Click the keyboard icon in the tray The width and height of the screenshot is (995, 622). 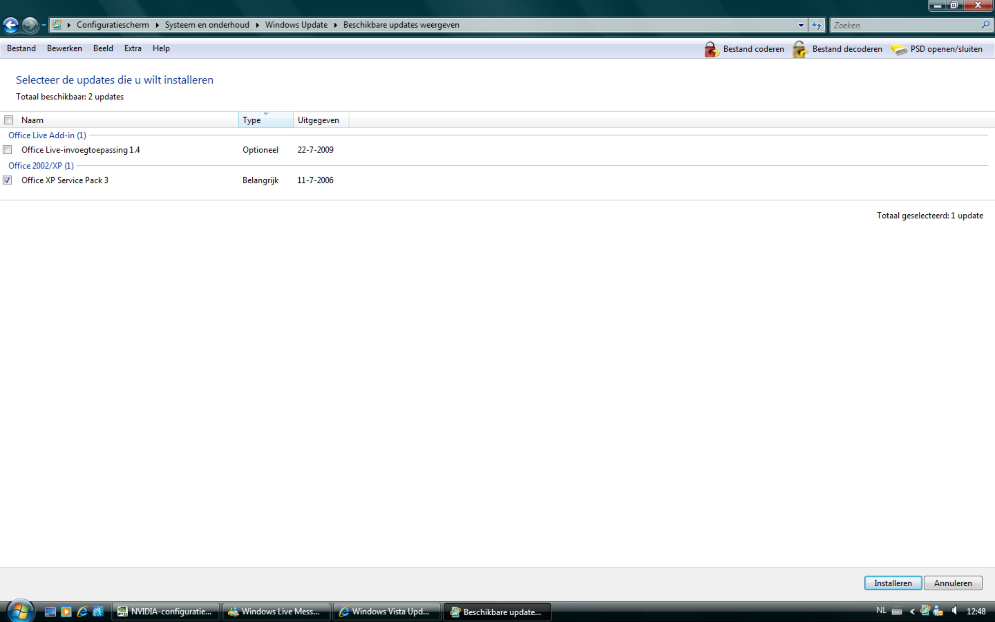point(897,612)
